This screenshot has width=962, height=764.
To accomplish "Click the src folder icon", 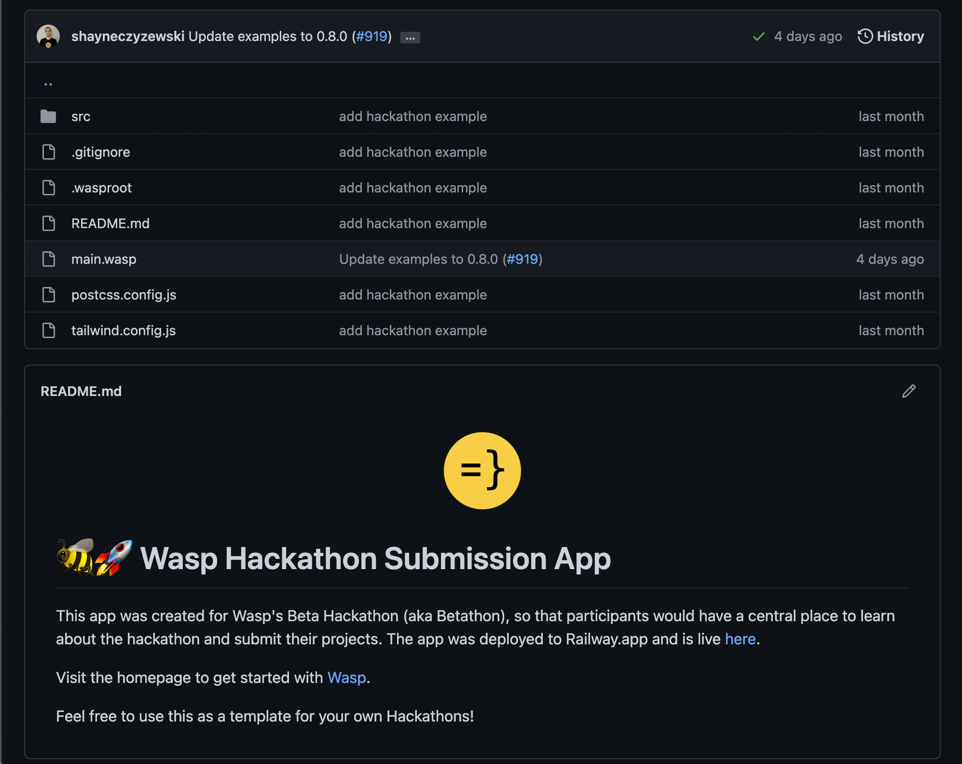I will coord(48,116).
